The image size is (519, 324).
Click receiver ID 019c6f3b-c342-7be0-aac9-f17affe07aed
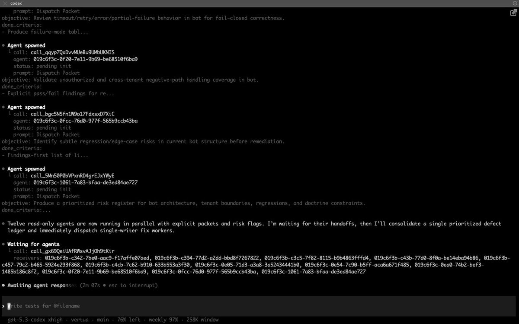(97, 258)
